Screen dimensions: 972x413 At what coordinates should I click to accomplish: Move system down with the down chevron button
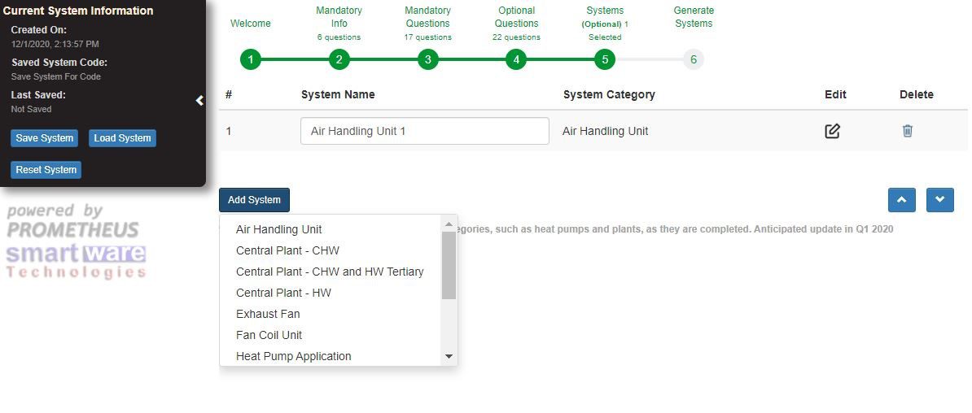(x=939, y=200)
